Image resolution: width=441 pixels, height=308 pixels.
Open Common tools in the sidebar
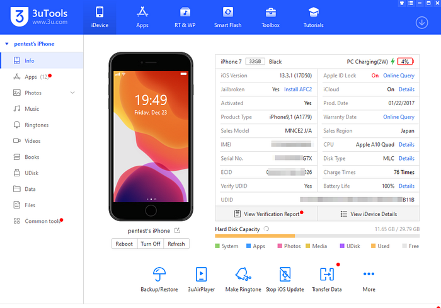click(x=42, y=221)
